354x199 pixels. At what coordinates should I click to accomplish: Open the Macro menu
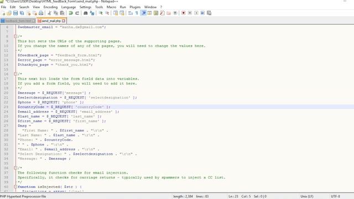click(x=111, y=7)
